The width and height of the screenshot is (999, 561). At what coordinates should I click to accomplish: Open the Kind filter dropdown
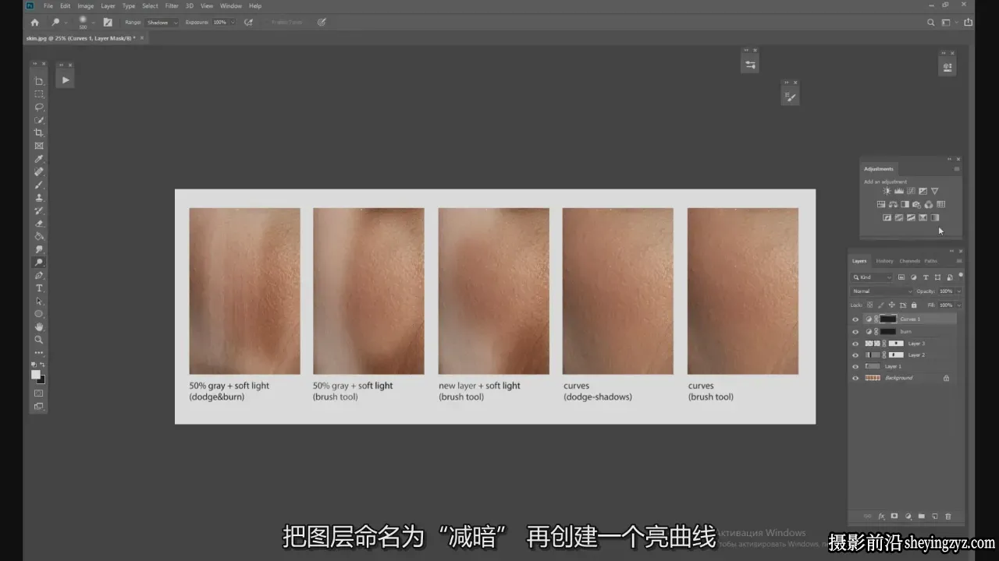click(872, 277)
